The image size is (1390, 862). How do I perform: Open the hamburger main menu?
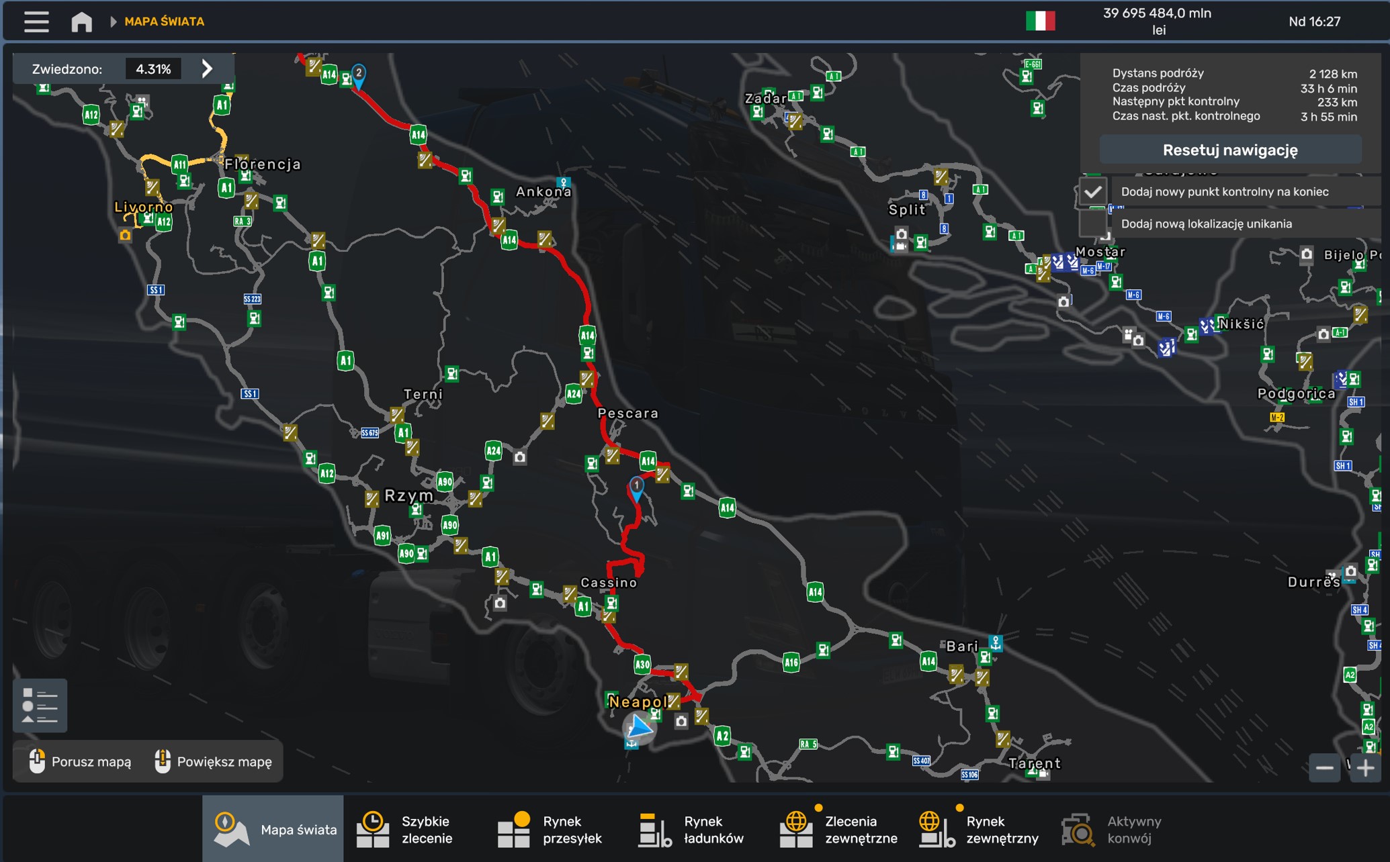coord(36,21)
